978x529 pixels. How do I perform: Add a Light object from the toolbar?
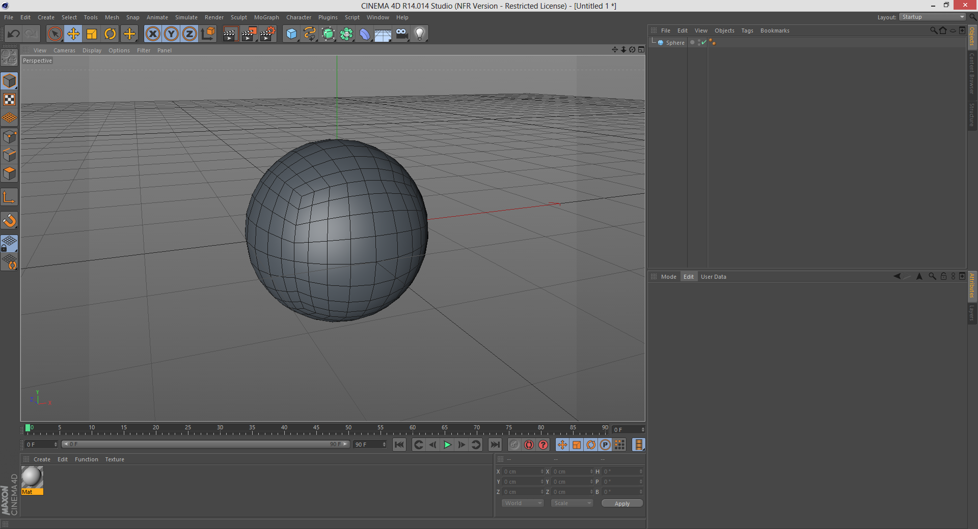click(419, 34)
